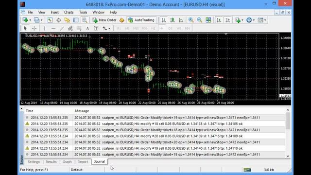Image resolution: width=311 pixels, height=175 pixels.
Task: Expand the Periods dropdown arrow
Action: [x=254, y=20]
